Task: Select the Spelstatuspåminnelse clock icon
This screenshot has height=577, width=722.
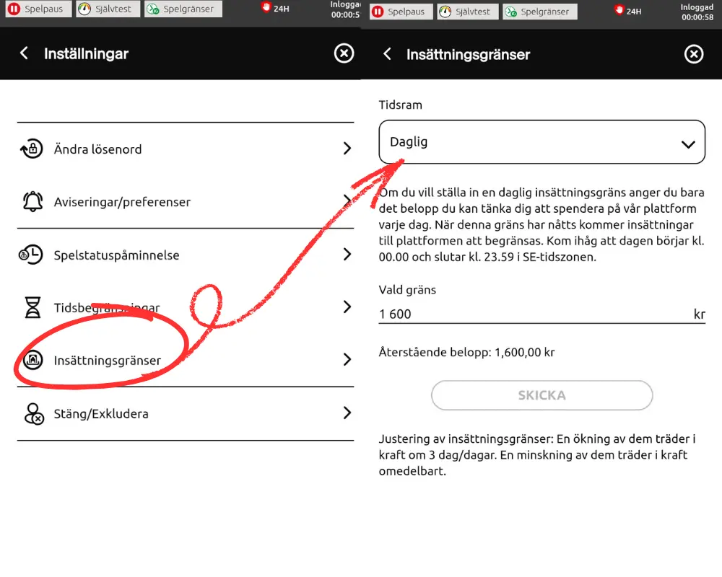Action: 31,255
